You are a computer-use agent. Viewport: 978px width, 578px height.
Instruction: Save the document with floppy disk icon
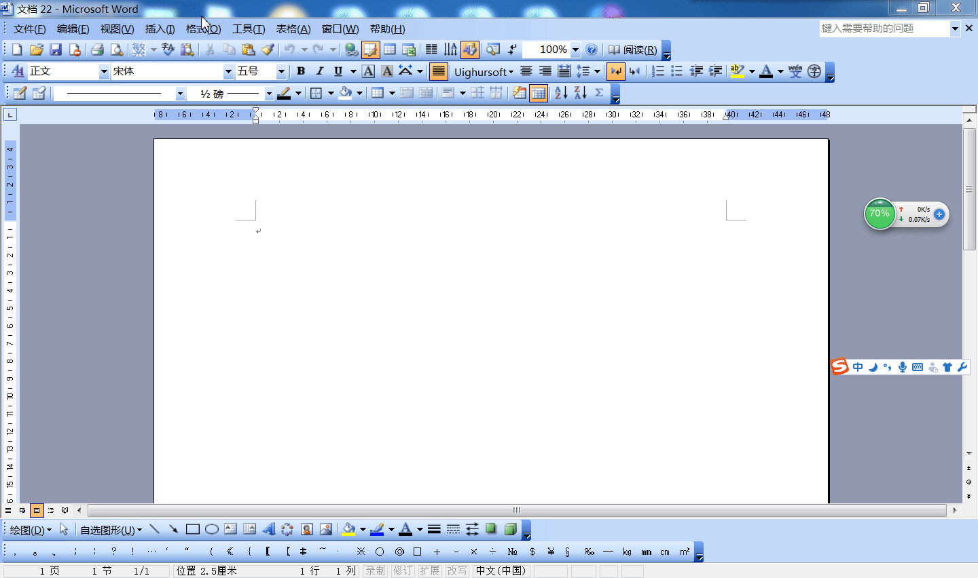(x=56, y=50)
